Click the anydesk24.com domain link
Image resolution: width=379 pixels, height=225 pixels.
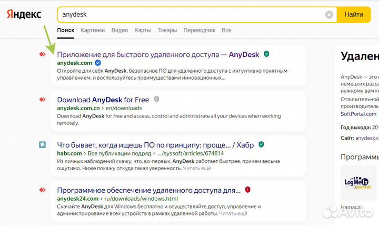coord(78,199)
